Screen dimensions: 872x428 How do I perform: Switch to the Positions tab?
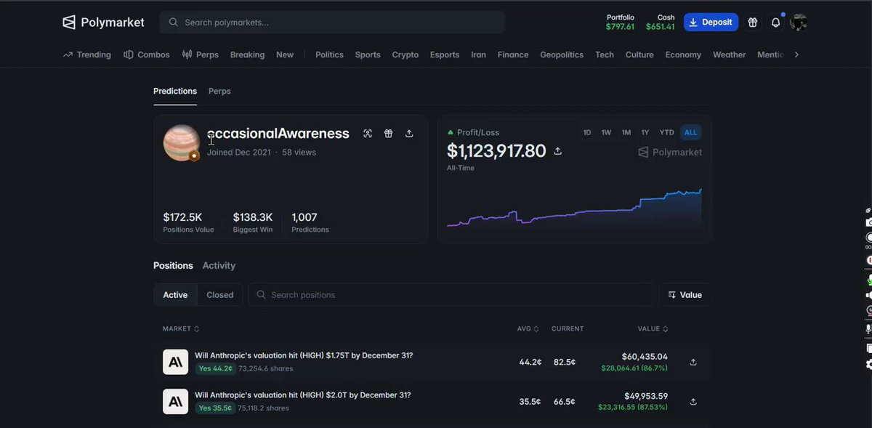[x=173, y=266]
